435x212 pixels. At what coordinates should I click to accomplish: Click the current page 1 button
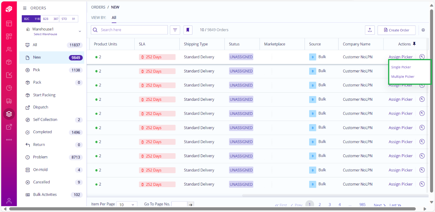[310, 204]
